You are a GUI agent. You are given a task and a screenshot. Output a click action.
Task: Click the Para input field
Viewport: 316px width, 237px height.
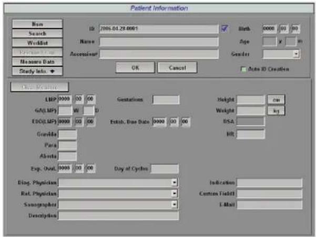(67, 145)
